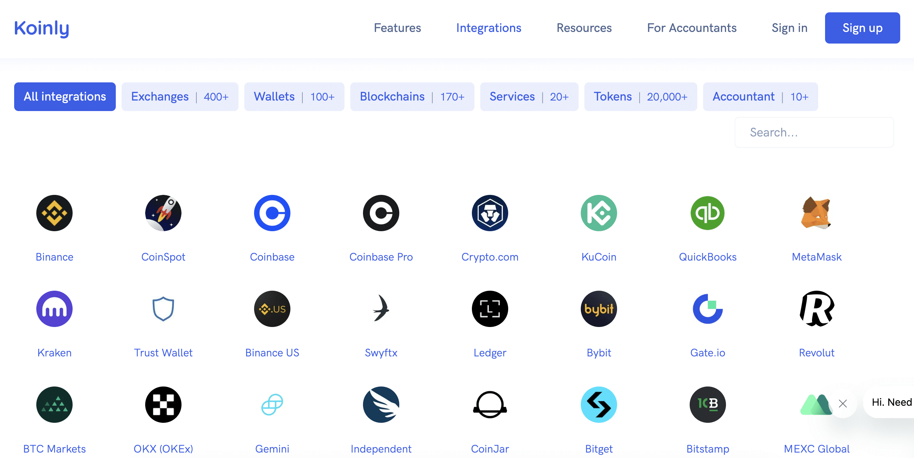Open the blue Coinbase logo icon
This screenshot has width=914, height=458.
click(x=272, y=213)
